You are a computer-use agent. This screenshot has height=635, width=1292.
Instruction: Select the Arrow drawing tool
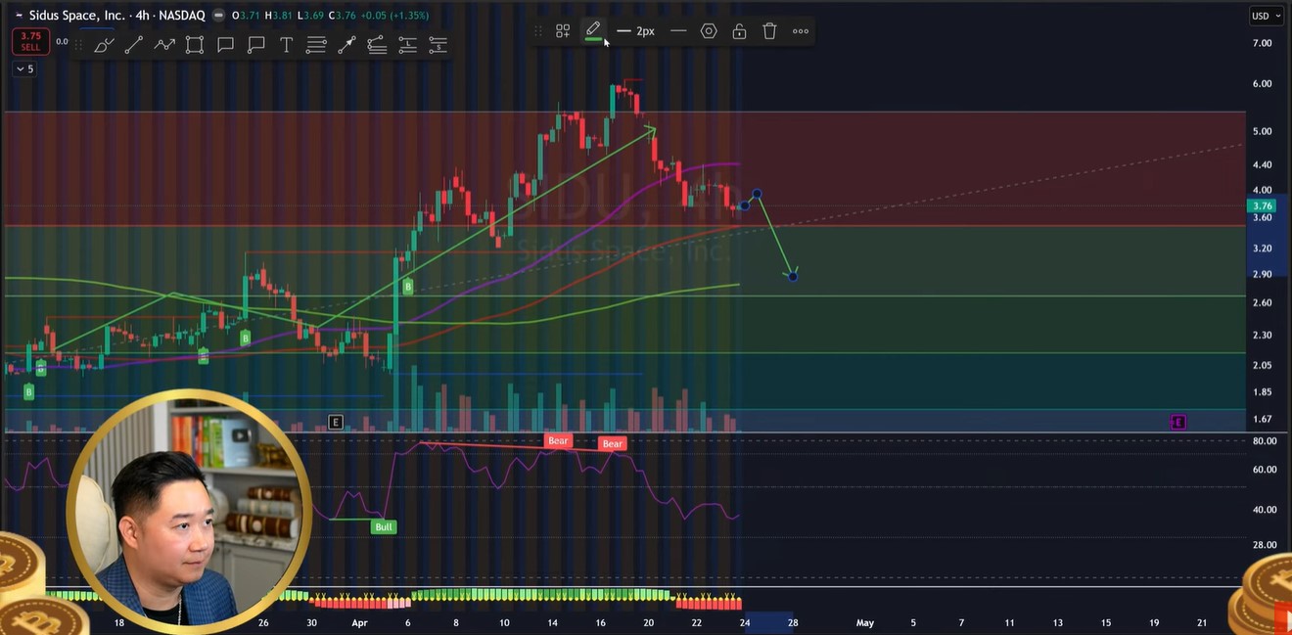346,45
